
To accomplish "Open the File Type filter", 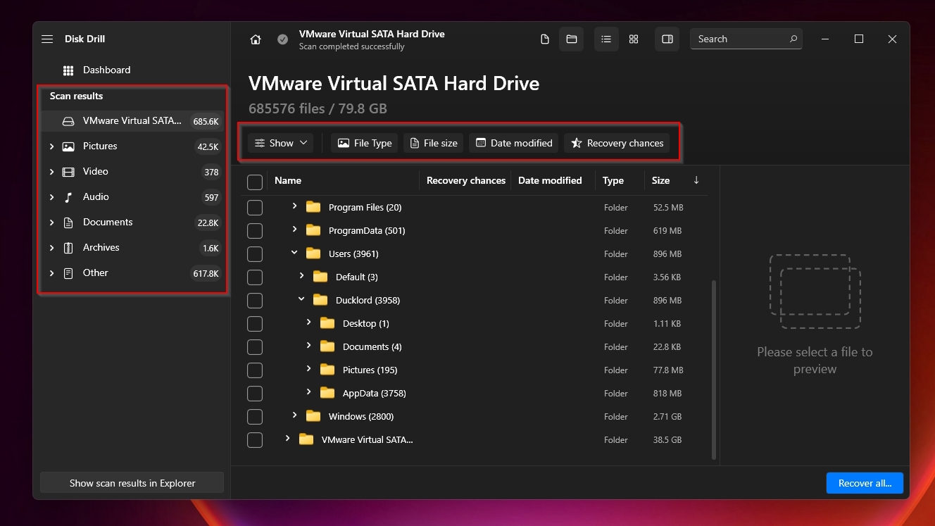I will tap(364, 143).
